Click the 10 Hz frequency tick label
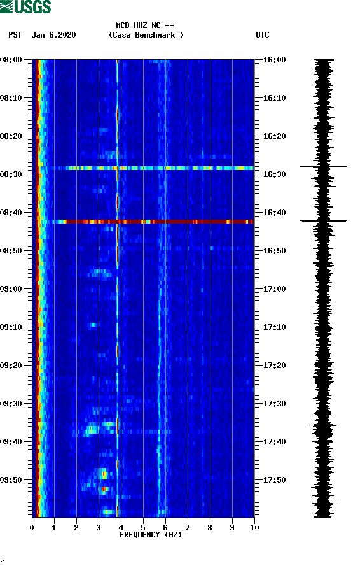Viewport: 351px width, 568px height. (254, 528)
